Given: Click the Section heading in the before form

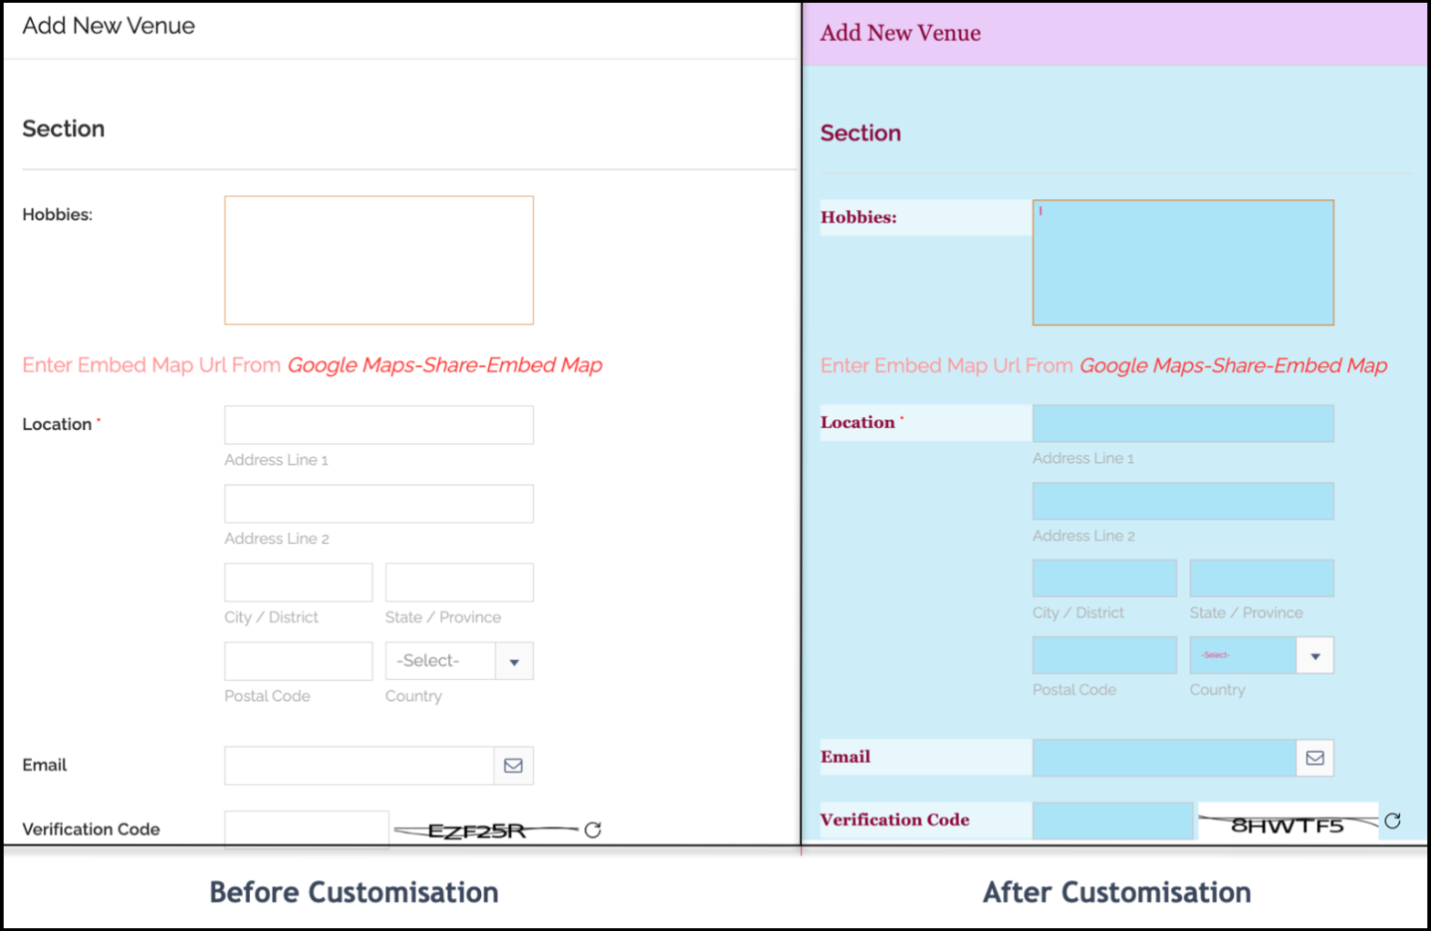Looking at the screenshot, I should tap(64, 129).
